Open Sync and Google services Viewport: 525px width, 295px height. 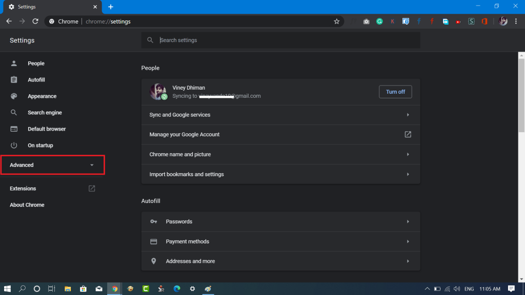[x=280, y=115]
